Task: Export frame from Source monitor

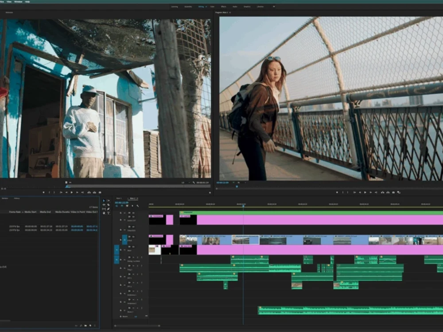Action: (x=100, y=192)
